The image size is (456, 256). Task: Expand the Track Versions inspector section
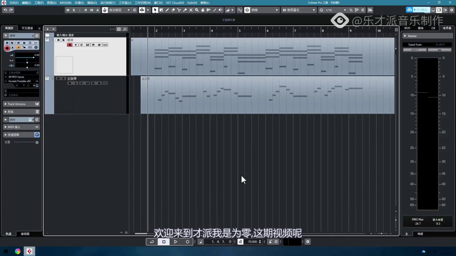[21, 104]
